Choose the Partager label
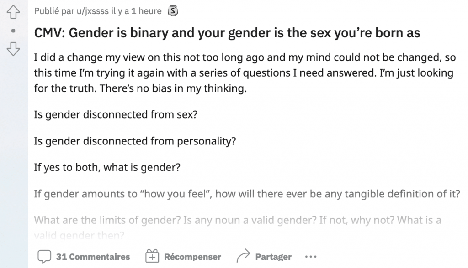This screenshot has height=268, width=468. point(273,257)
